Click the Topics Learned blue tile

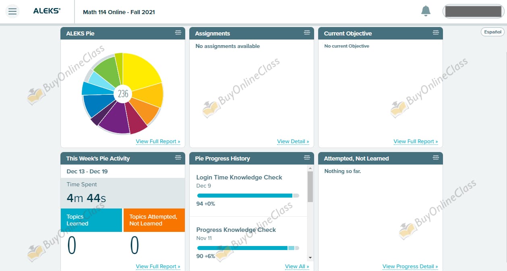coord(91,220)
